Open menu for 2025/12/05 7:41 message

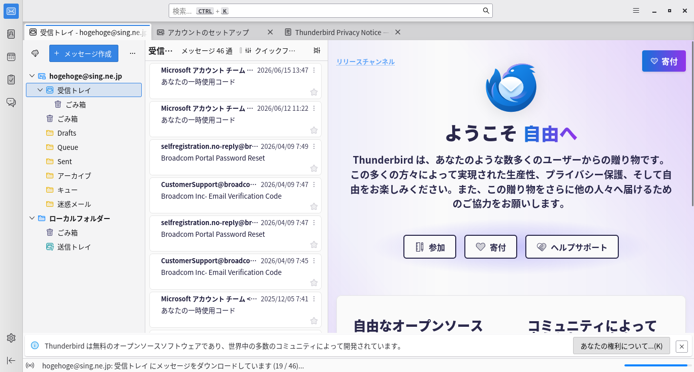click(x=314, y=299)
